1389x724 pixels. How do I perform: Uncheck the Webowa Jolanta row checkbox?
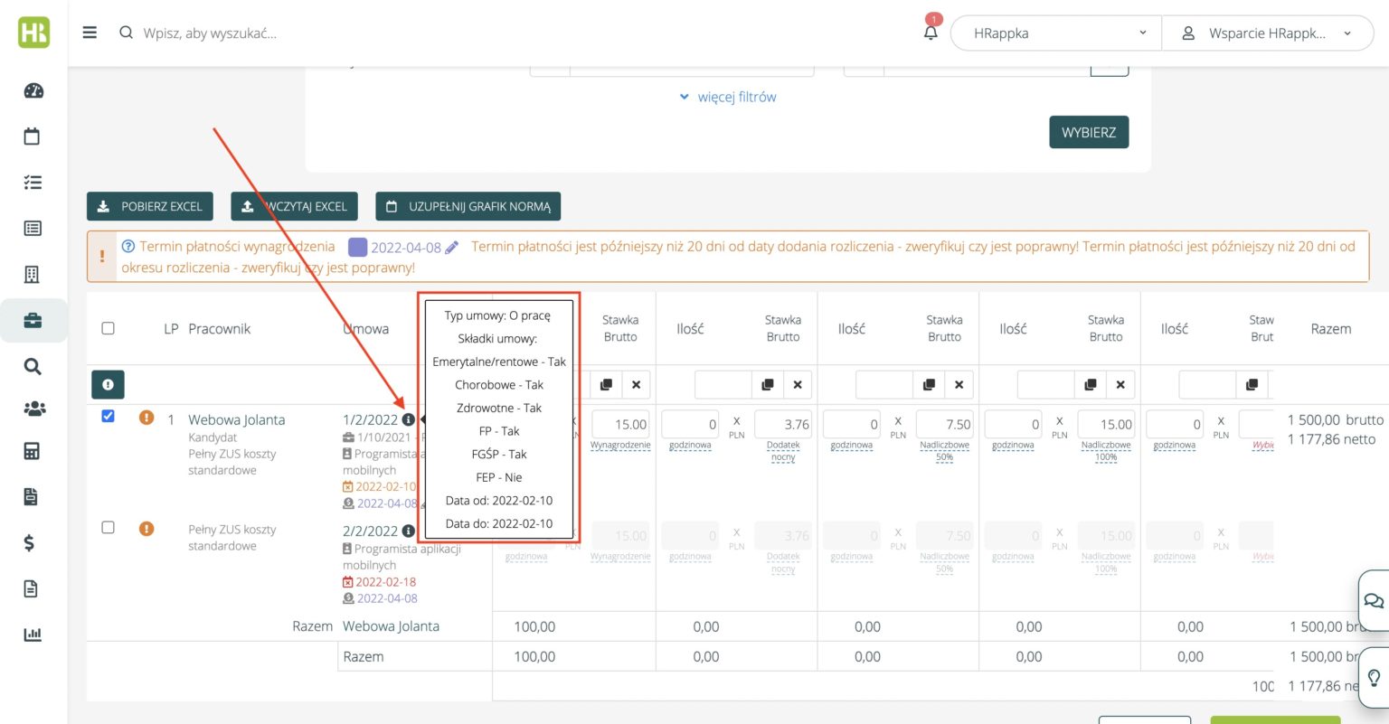(109, 416)
